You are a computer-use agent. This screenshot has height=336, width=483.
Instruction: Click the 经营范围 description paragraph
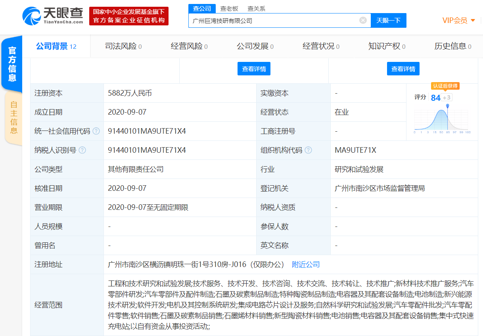coord(291,305)
